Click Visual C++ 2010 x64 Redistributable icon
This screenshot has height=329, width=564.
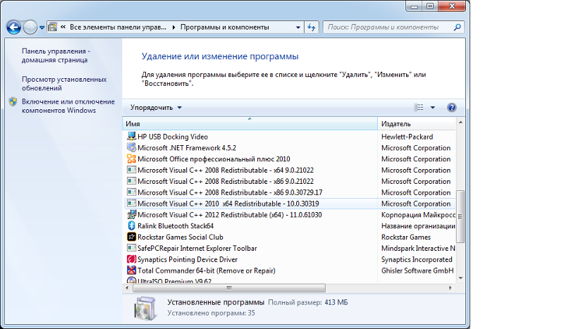132,203
